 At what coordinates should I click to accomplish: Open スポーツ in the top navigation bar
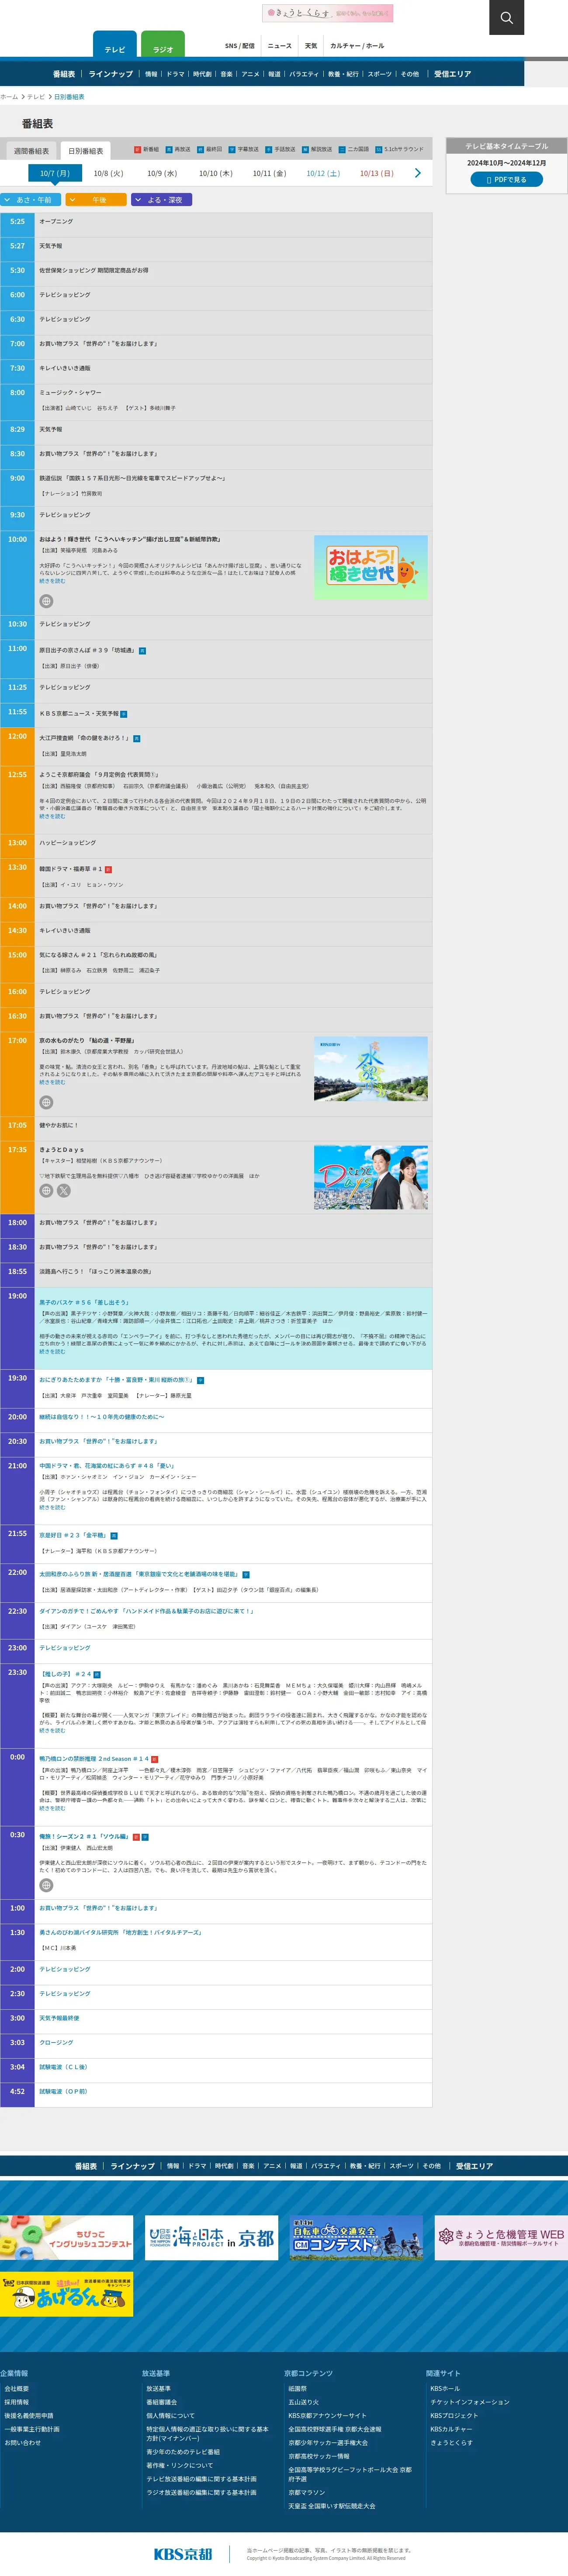coord(380,74)
